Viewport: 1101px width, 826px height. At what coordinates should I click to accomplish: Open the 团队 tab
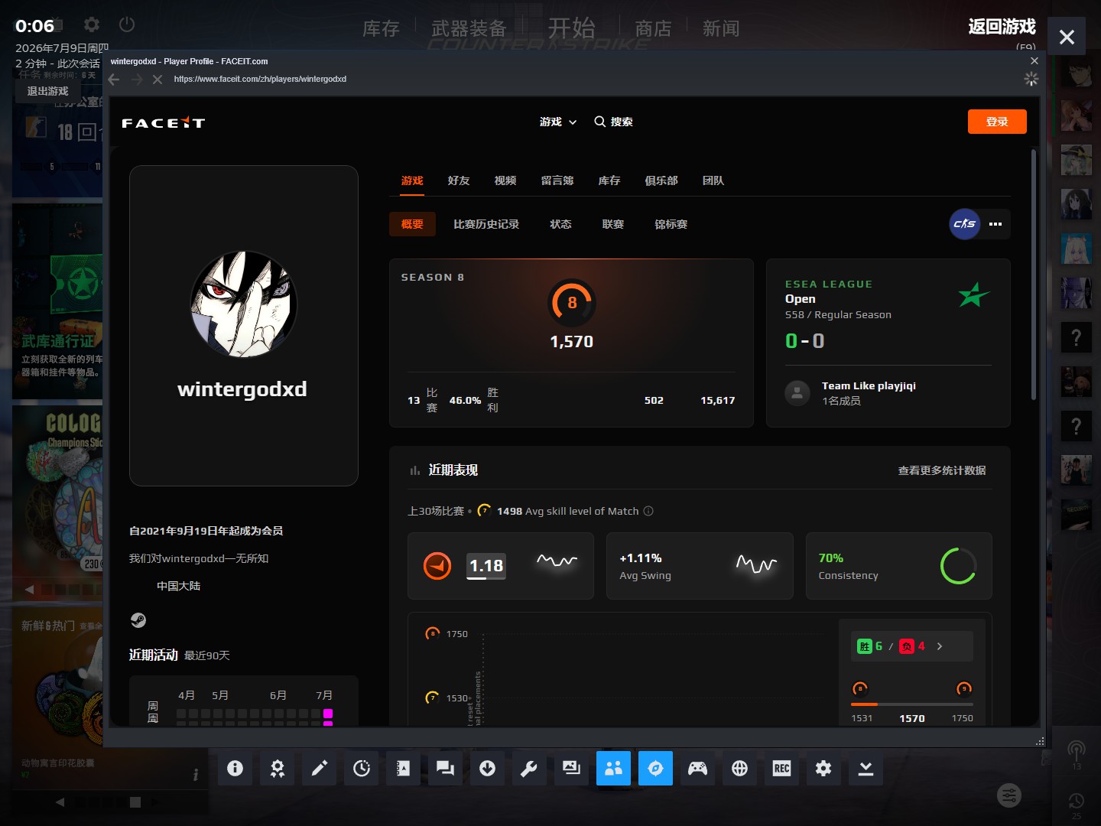[x=713, y=180]
